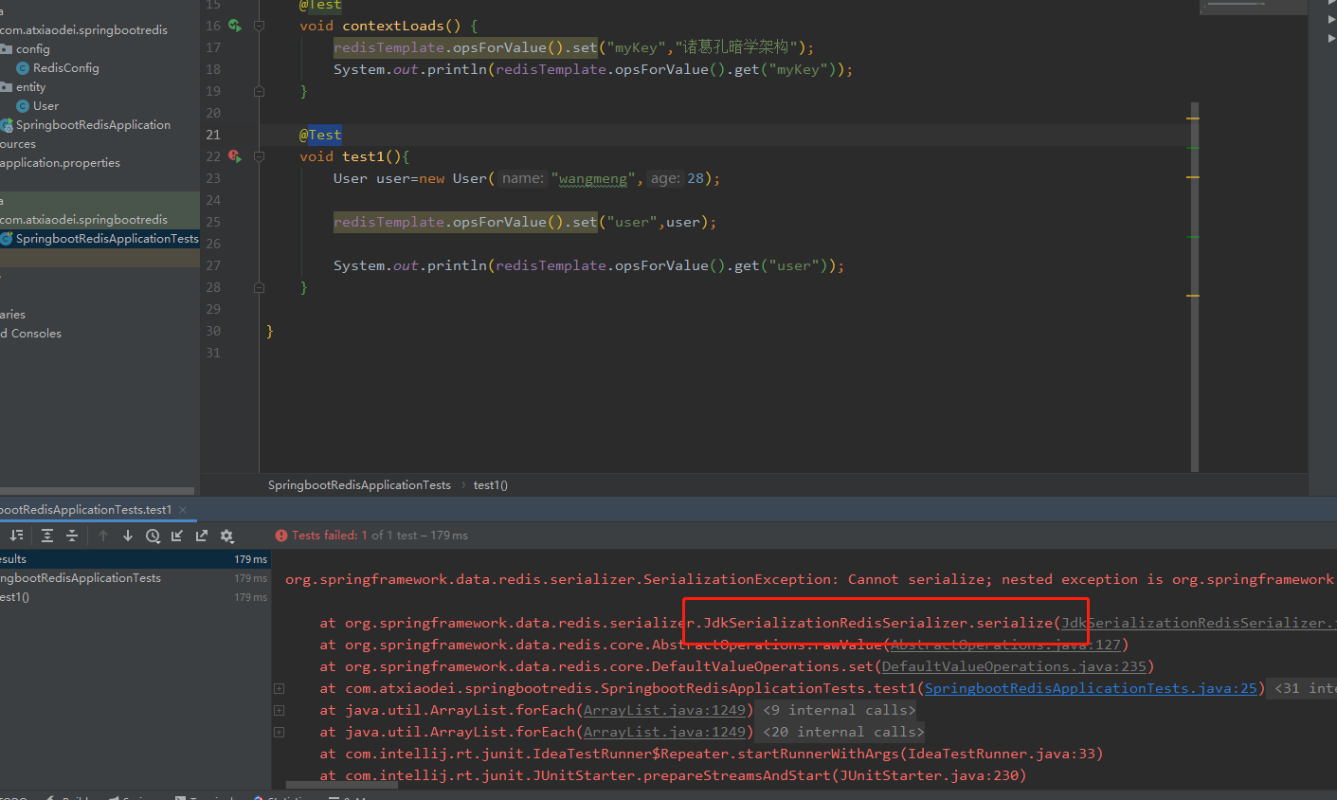This screenshot has height=800, width=1337.
Task: Collapse the contextLoads() method fold marker
Action: (259, 26)
